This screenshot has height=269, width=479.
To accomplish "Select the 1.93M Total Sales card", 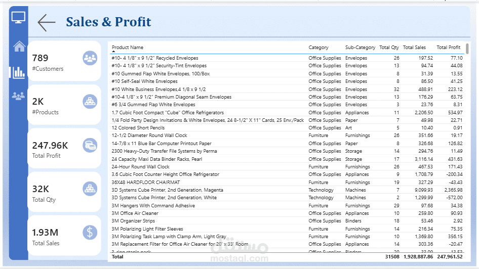I will 64,236.
